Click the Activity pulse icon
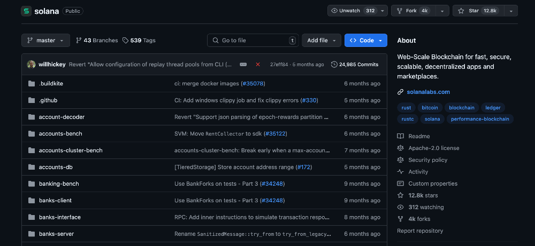This screenshot has width=535, height=246. click(x=401, y=172)
